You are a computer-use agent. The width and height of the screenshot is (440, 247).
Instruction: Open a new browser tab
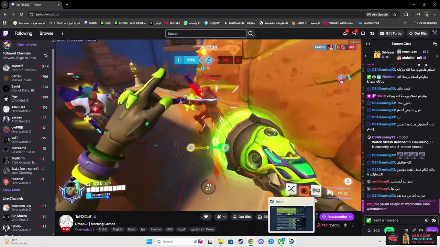click(x=67, y=5)
